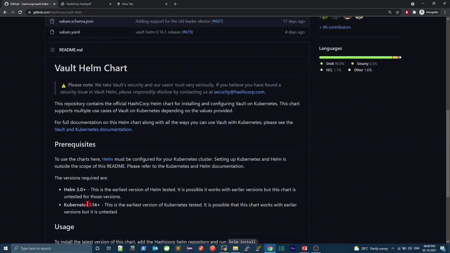Click the Usage heading

tap(64, 227)
